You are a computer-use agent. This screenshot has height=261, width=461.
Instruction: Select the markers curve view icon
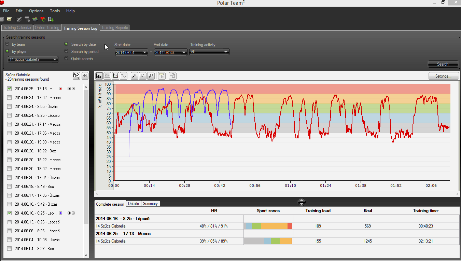click(115, 76)
